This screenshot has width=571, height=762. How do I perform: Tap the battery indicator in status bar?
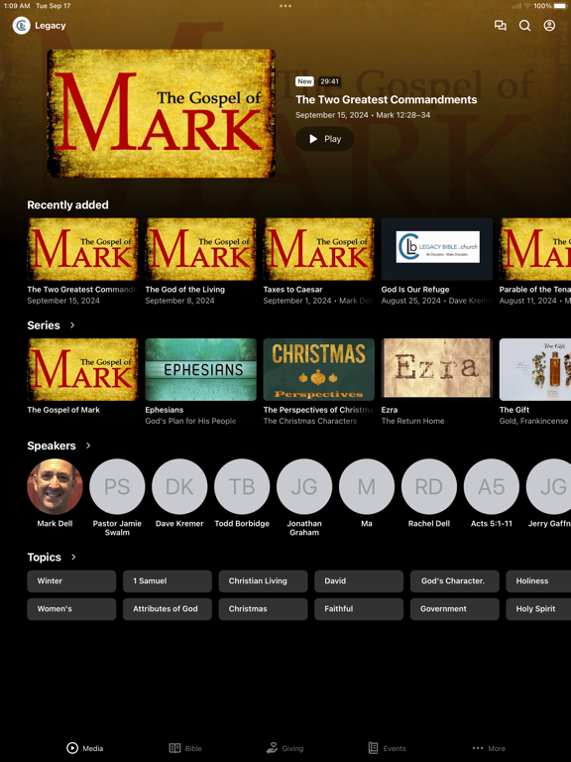(x=561, y=6)
